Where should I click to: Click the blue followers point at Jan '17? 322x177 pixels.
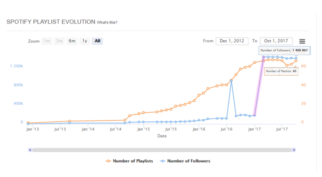pos(254,115)
